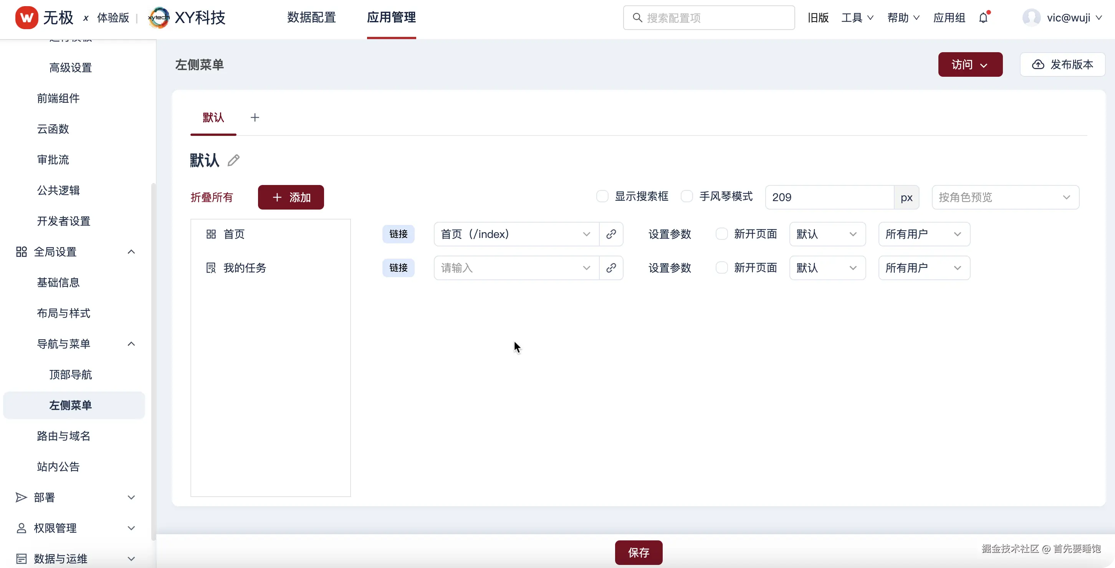This screenshot has width=1115, height=568.
Task: Click the 无极 red logo icon
Action: 26,18
